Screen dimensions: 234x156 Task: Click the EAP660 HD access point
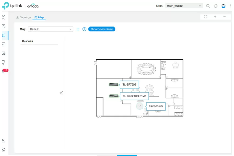(x=140, y=106)
